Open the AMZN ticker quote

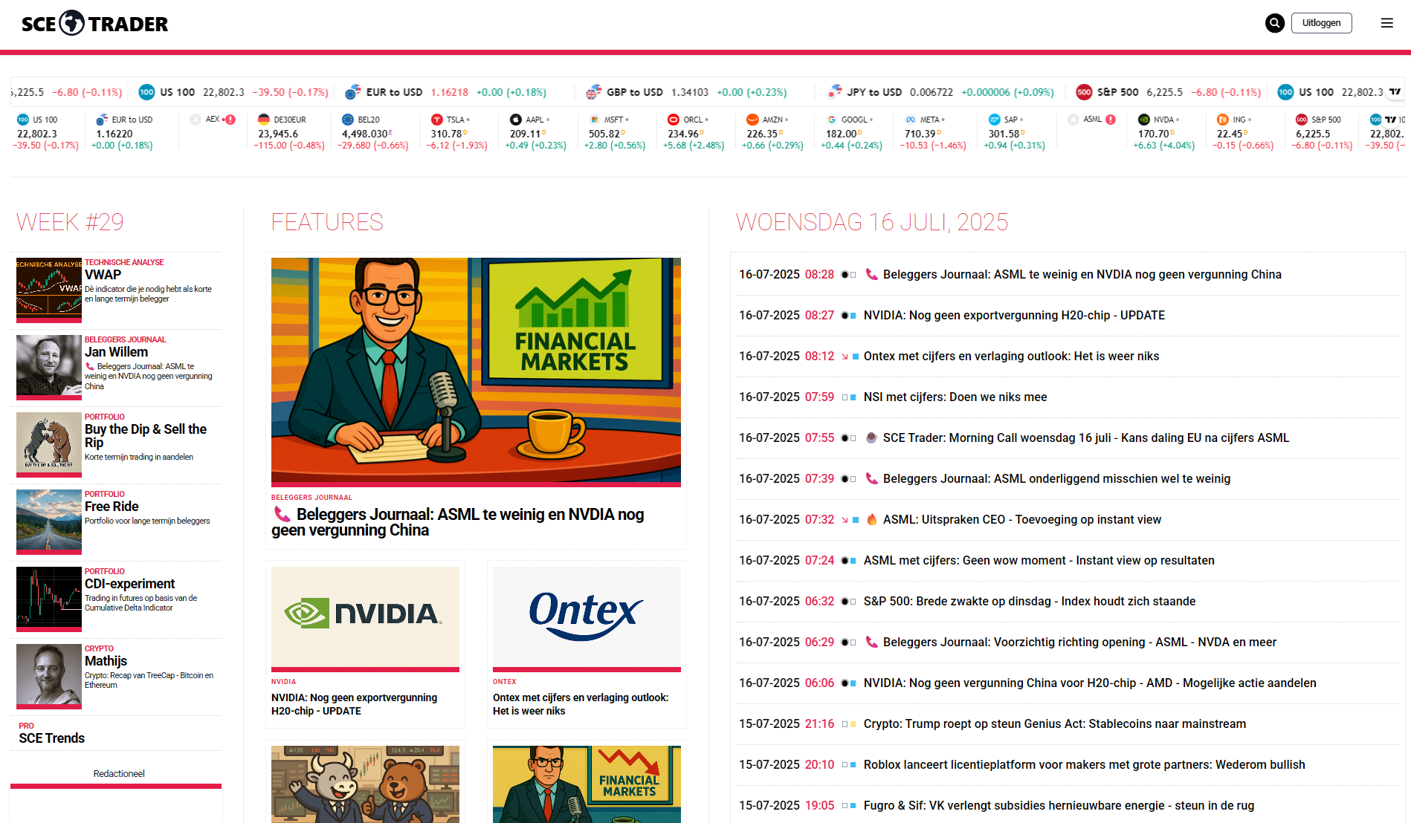coord(772,133)
